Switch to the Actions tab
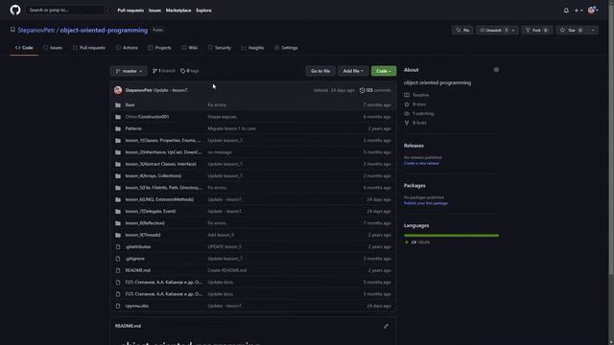The height and width of the screenshot is (345, 614). click(127, 48)
